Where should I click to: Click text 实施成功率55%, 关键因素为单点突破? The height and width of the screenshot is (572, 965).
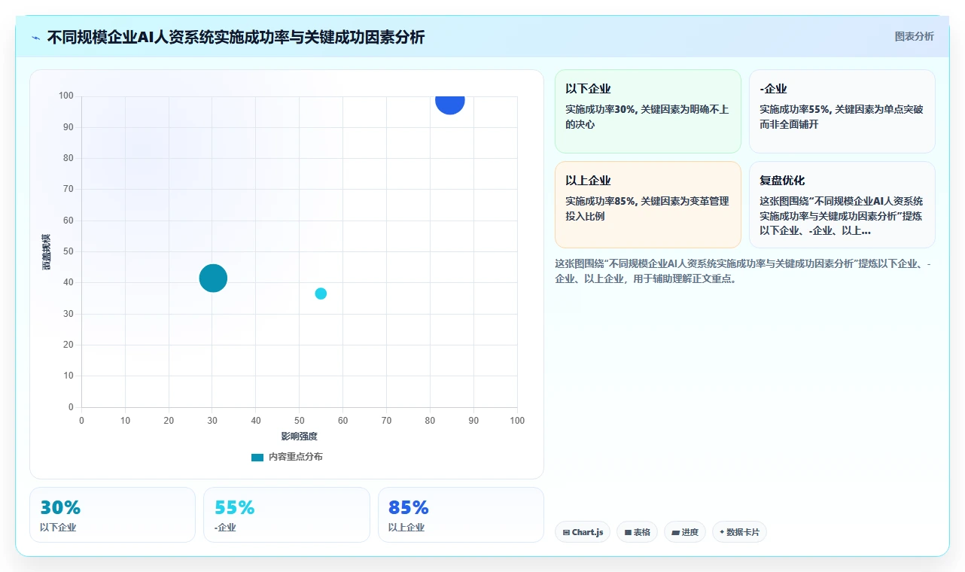pyautogui.click(x=842, y=117)
